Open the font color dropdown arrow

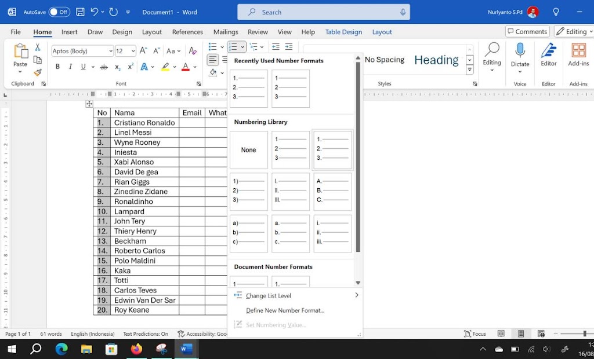coord(195,67)
